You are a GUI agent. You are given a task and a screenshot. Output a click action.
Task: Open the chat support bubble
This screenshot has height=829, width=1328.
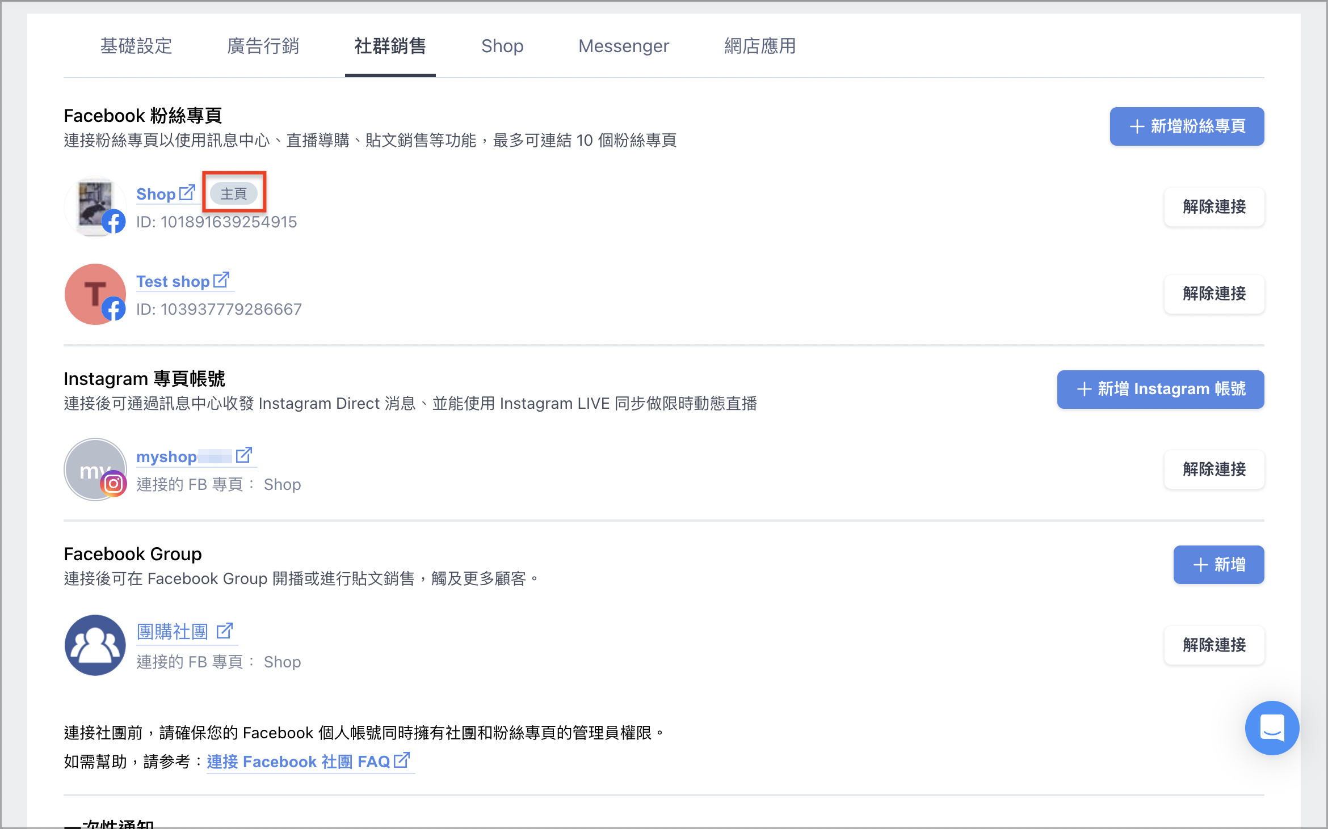(x=1272, y=728)
